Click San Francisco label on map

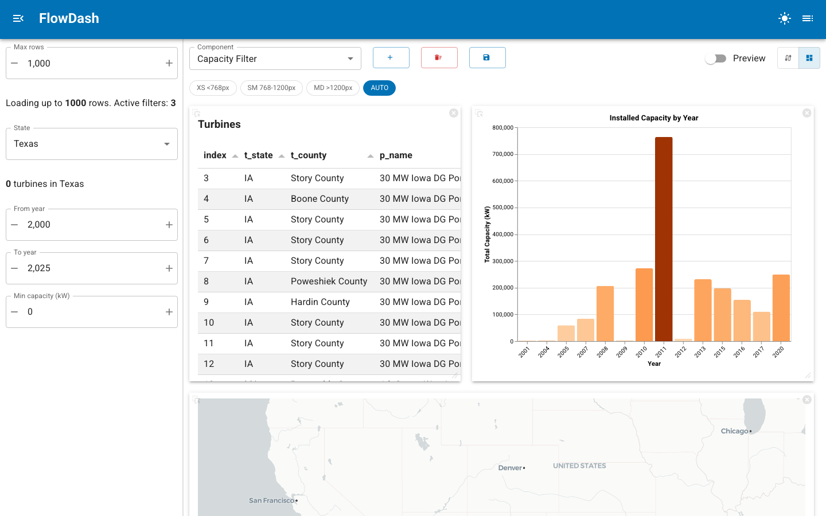(x=271, y=501)
